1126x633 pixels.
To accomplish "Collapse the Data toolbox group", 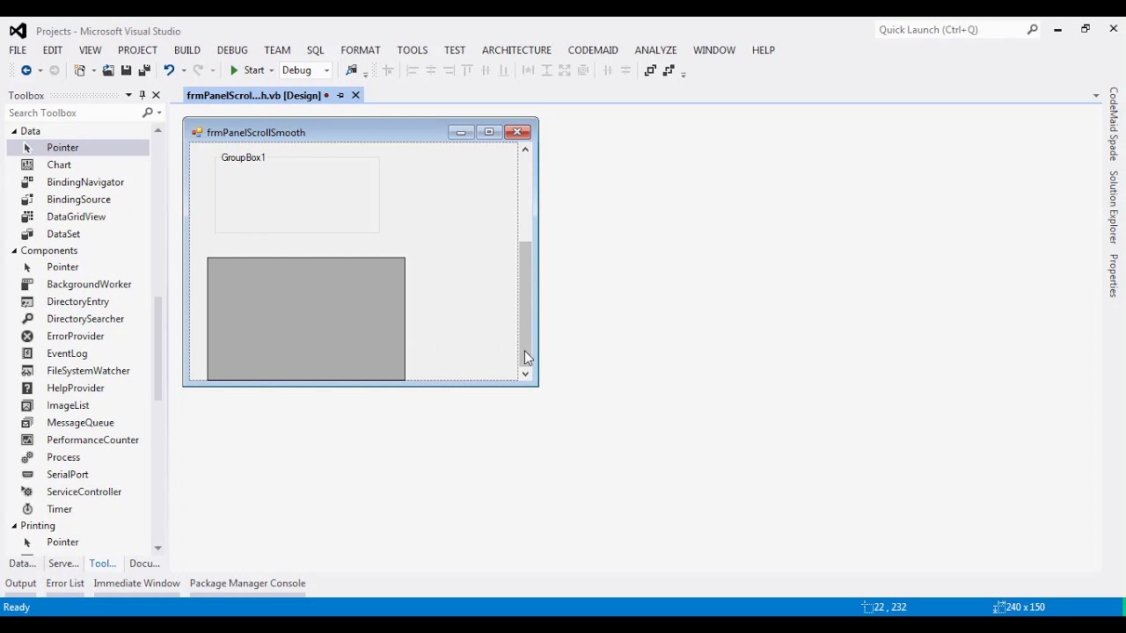I will (14, 131).
